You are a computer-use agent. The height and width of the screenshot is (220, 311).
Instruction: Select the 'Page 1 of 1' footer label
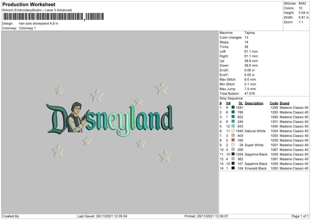click(300, 216)
